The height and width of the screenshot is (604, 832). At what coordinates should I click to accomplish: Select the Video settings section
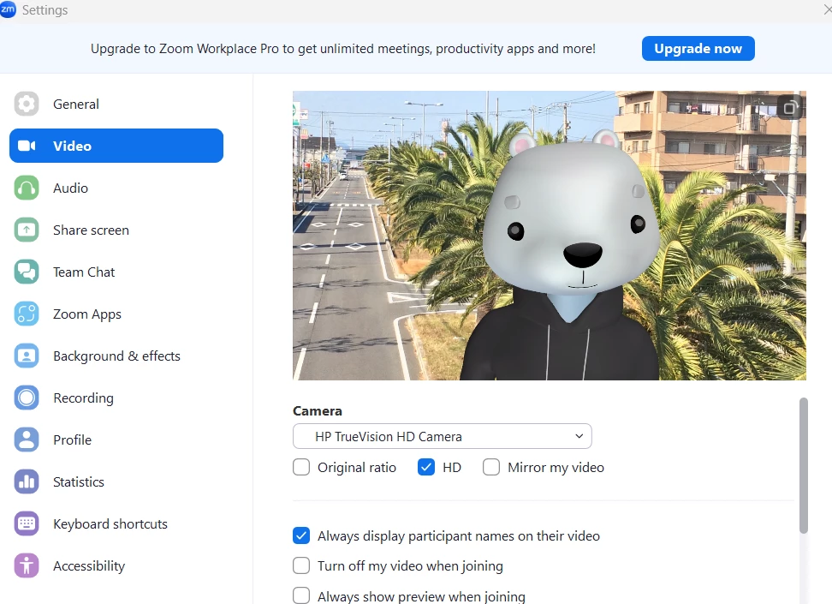click(116, 146)
